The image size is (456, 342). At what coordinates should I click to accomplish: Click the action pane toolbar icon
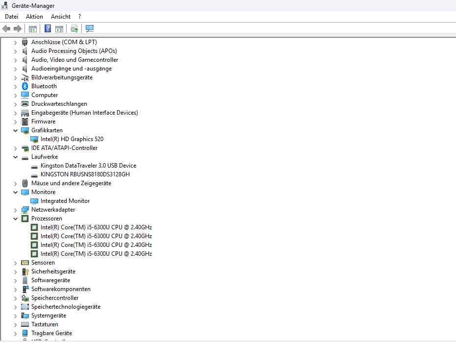coord(59,29)
